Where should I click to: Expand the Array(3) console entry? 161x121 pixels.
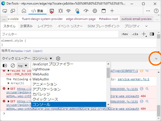coord(9,83)
